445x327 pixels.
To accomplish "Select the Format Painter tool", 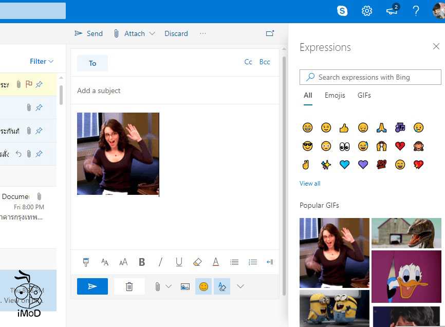I will pyautogui.click(x=86, y=262).
